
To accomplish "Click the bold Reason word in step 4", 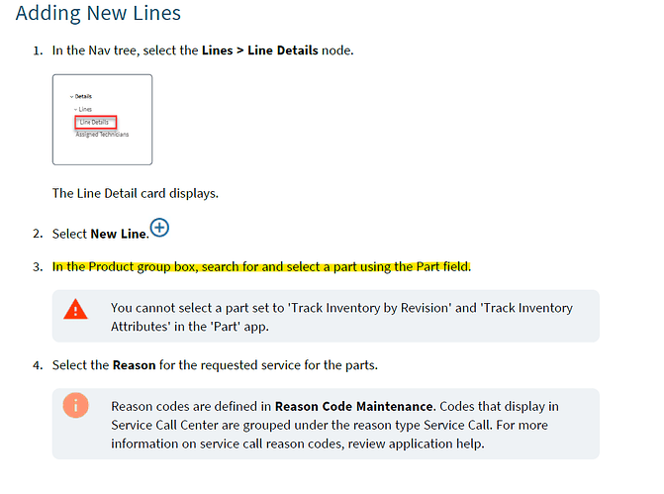I will pos(134,364).
